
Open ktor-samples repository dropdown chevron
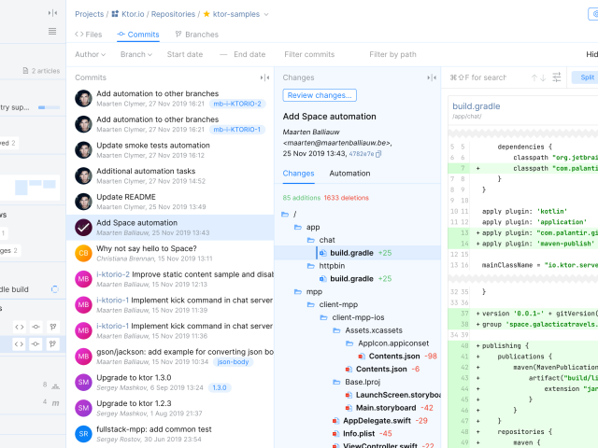pos(266,15)
